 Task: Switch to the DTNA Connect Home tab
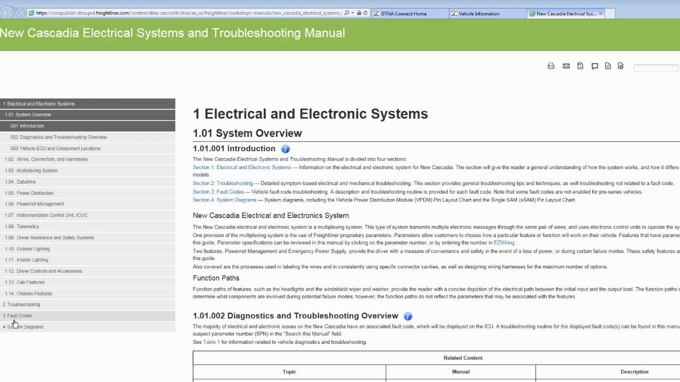(410, 14)
